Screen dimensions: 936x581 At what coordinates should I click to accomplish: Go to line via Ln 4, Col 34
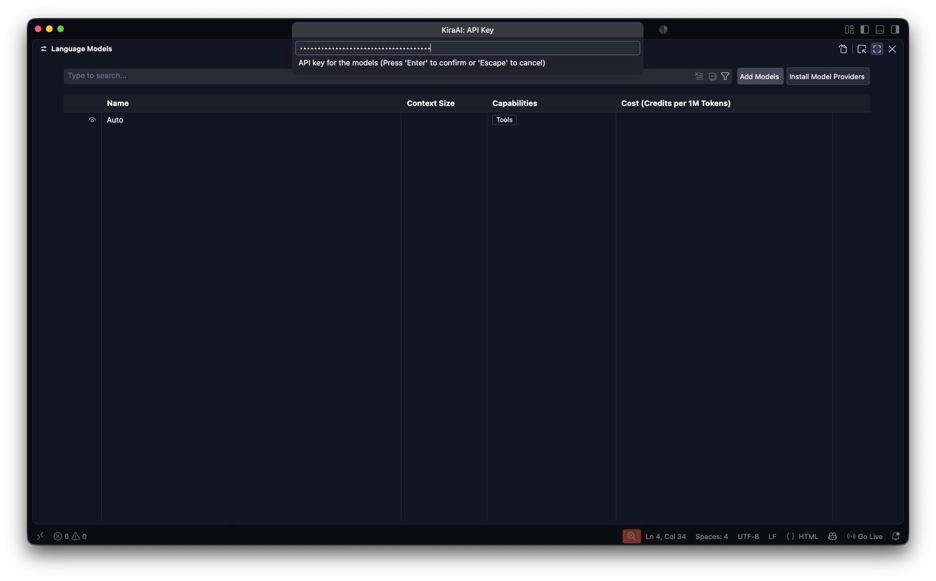(x=666, y=537)
